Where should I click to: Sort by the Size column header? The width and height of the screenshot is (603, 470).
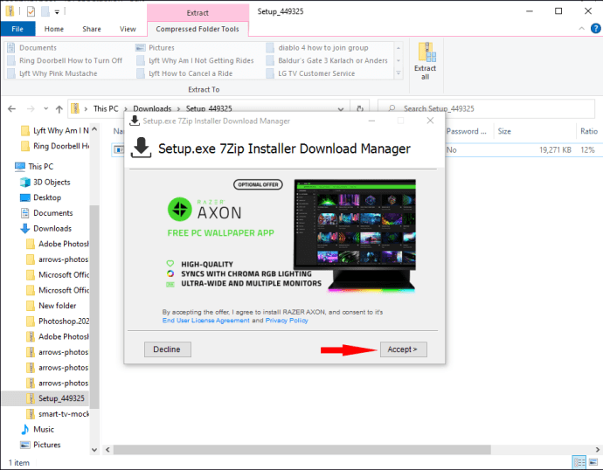point(535,131)
